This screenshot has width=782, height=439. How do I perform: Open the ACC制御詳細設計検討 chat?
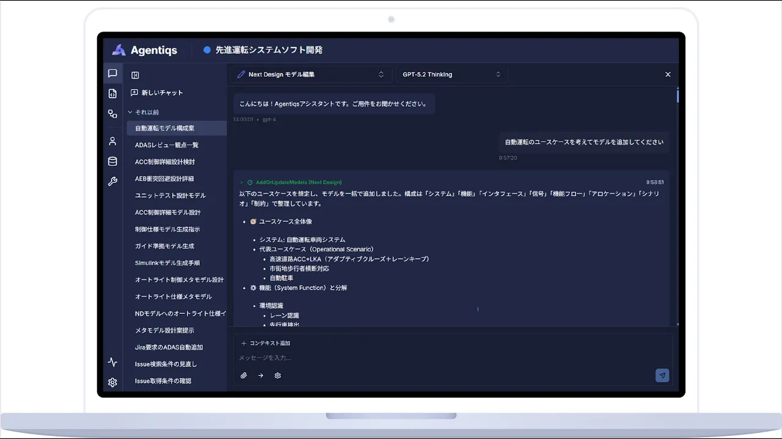click(177, 162)
